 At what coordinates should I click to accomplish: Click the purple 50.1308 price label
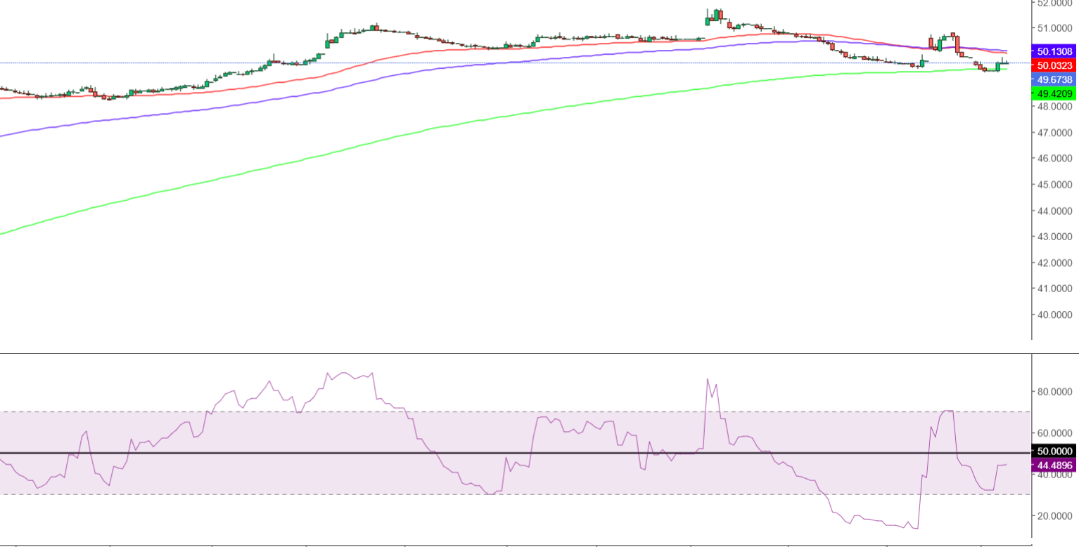pyautogui.click(x=1054, y=51)
